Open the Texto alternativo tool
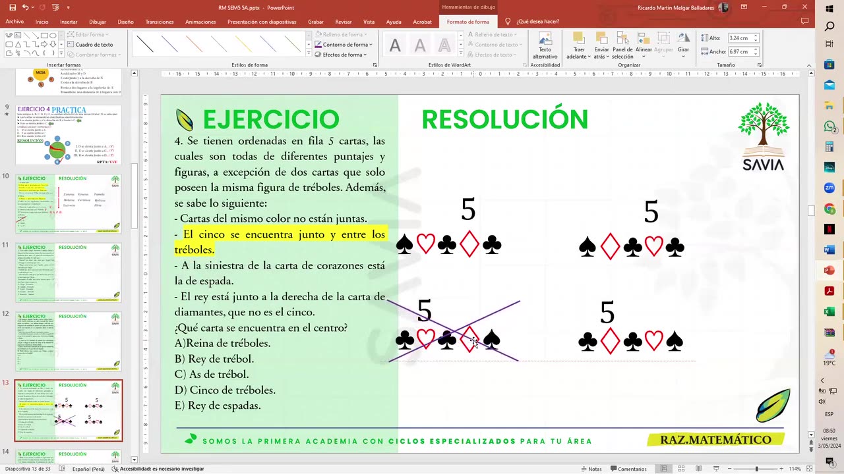The width and height of the screenshot is (844, 474). (x=545, y=45)
